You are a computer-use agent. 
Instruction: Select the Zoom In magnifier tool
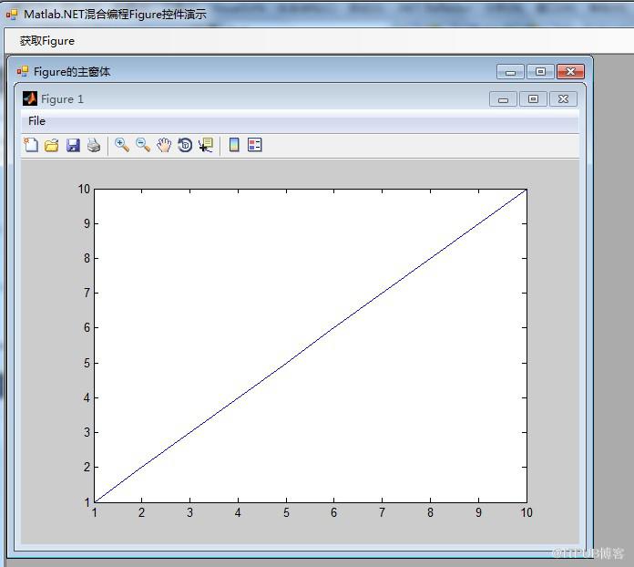coord(122,145)
